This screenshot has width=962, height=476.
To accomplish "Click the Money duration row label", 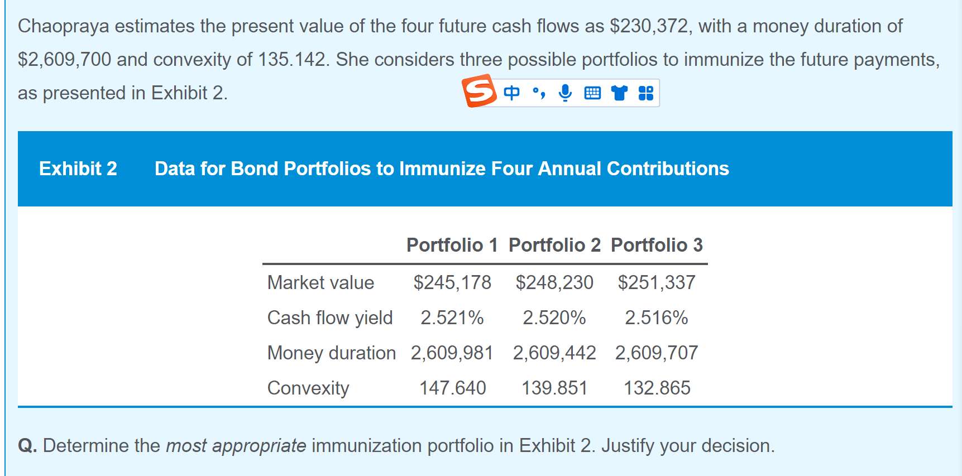I will click(332, 353).
